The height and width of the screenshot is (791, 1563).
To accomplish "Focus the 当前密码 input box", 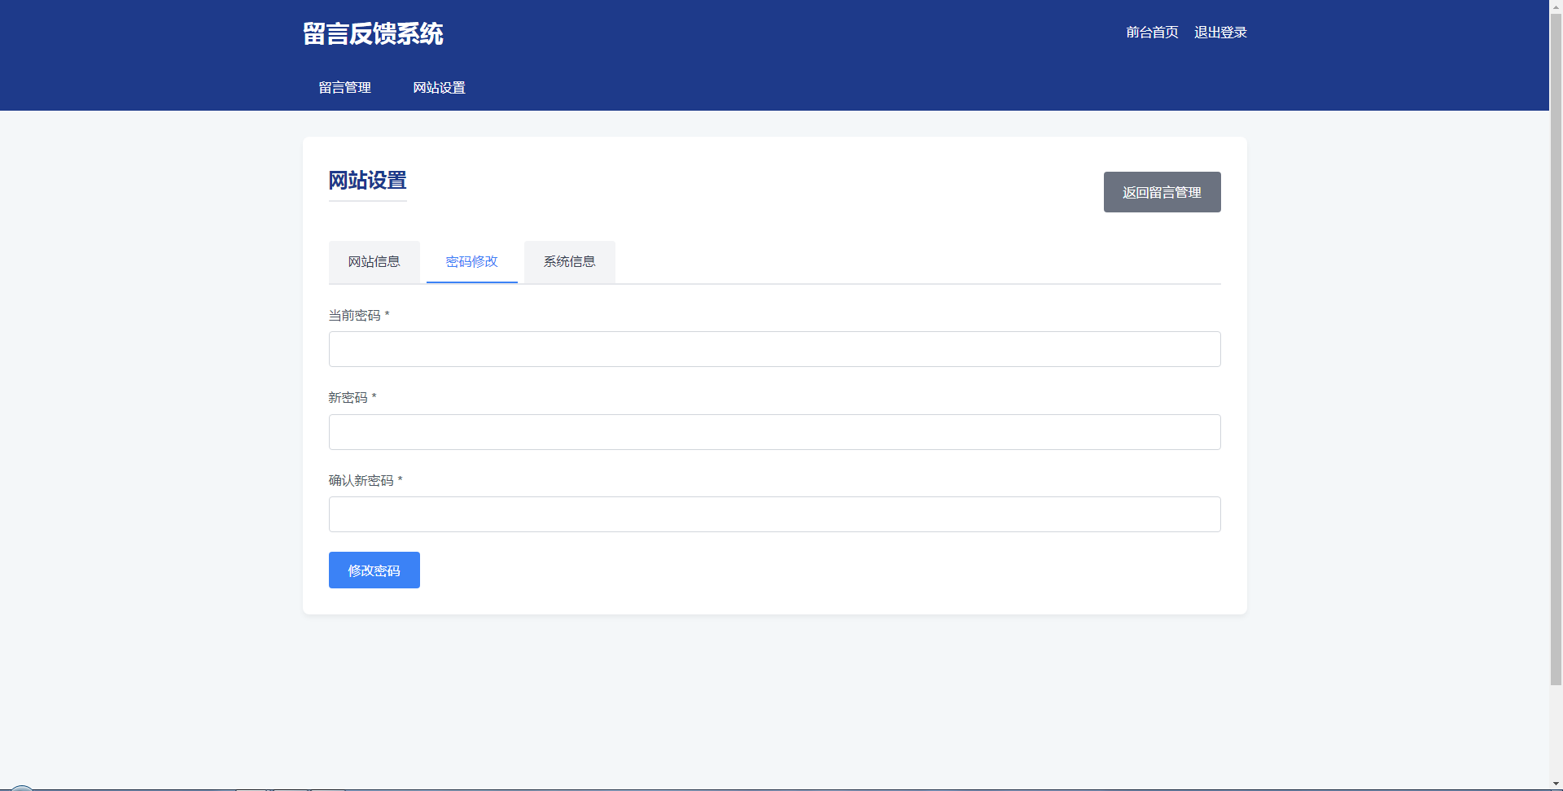I will [x=774, y=349].
